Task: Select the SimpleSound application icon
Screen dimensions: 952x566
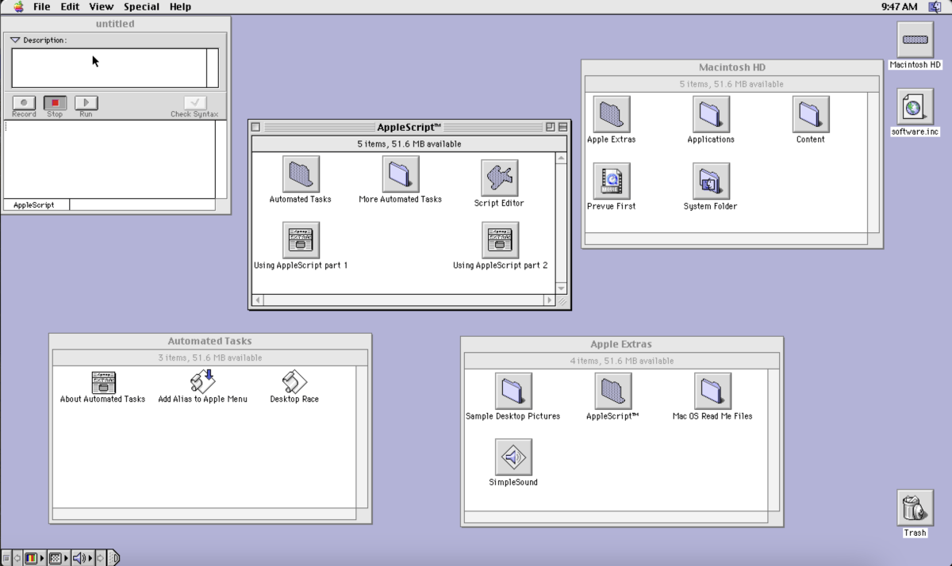Action: (x=513, y=457)
